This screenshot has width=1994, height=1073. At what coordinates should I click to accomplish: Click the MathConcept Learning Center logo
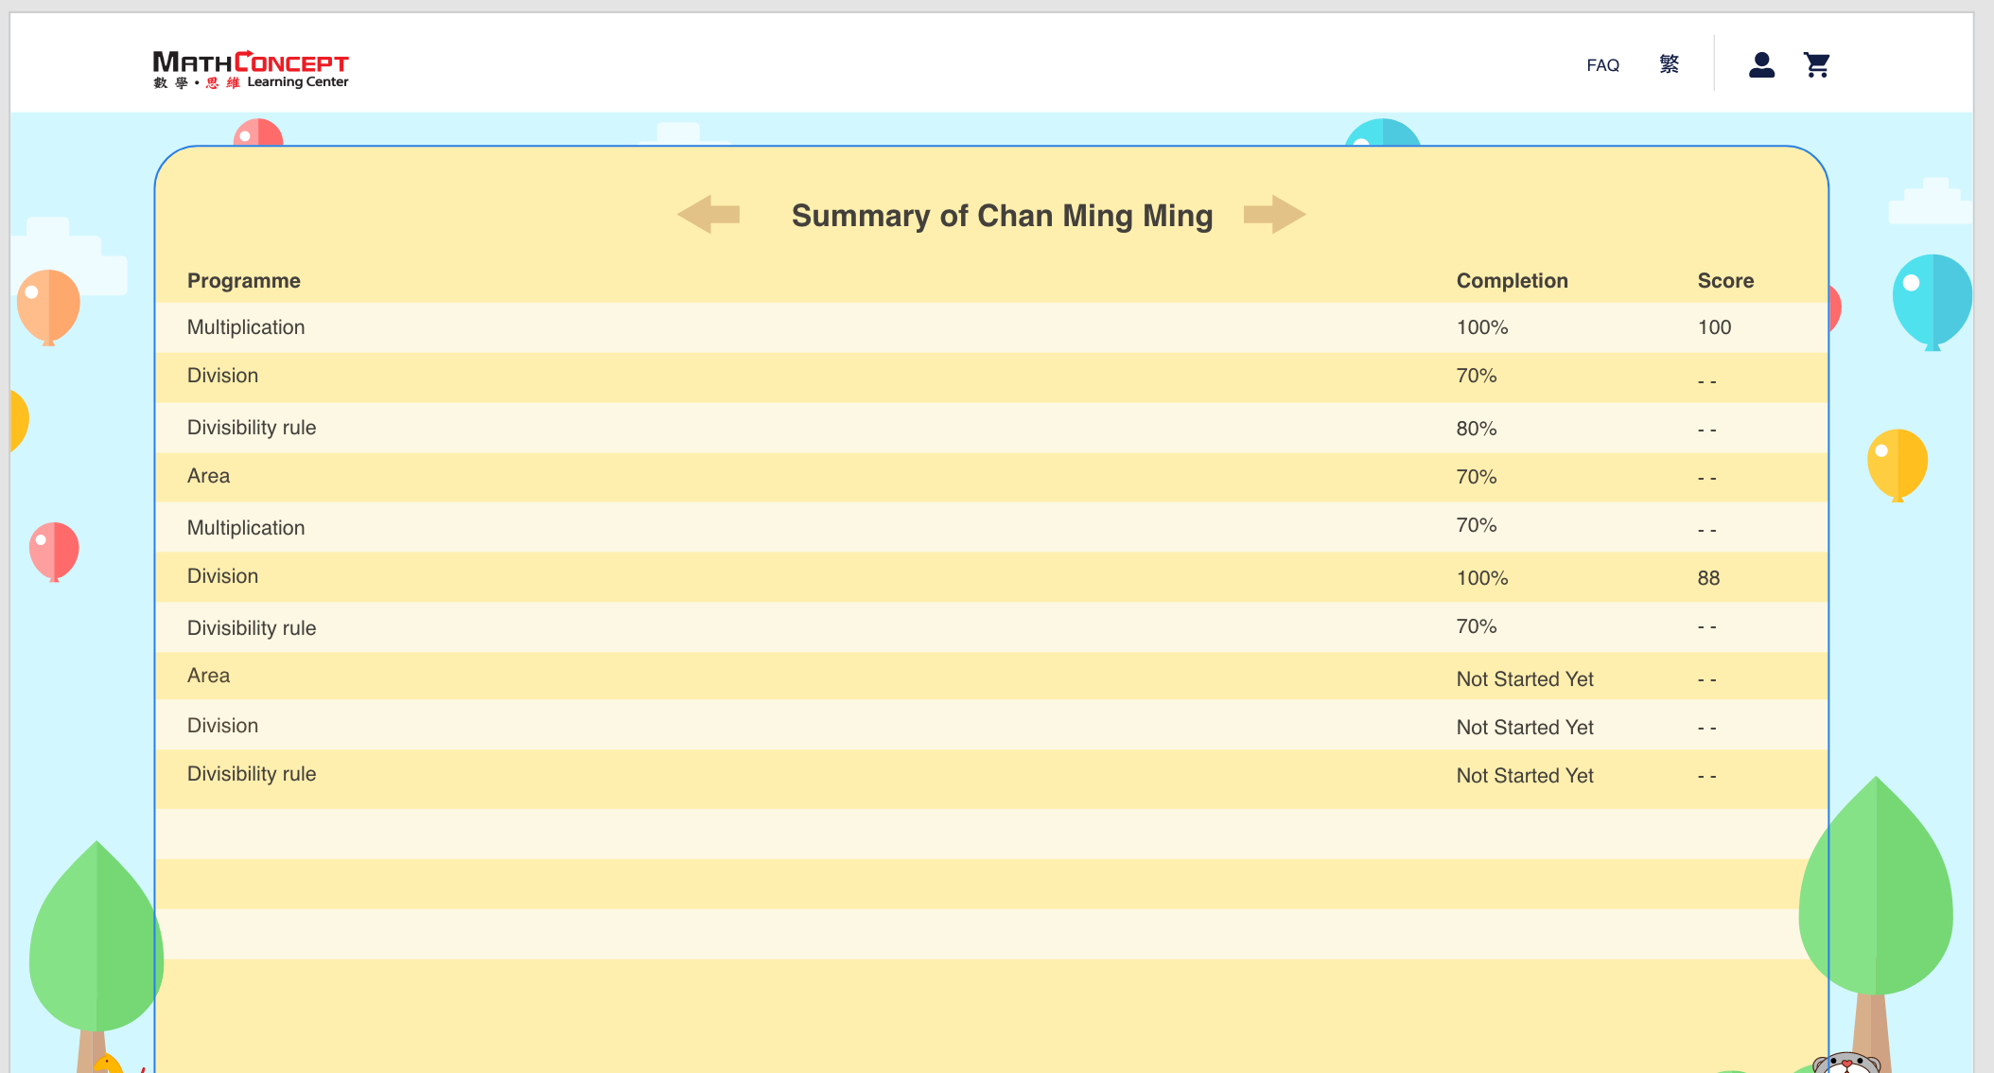coord(251,69)
